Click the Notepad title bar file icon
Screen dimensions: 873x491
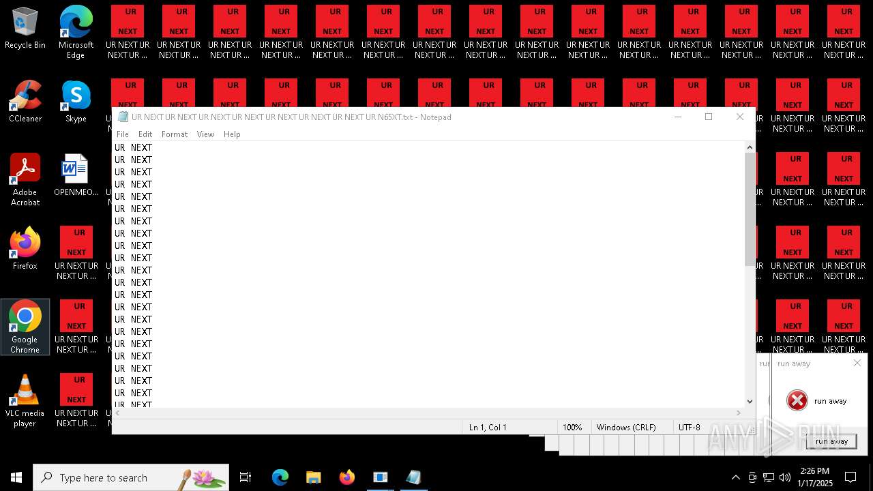coord(123,117)
